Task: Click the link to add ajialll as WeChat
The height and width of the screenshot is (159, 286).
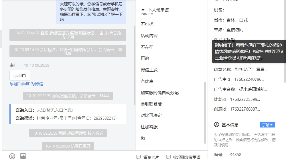Action: pyautogui.click(x=26, y=84)
